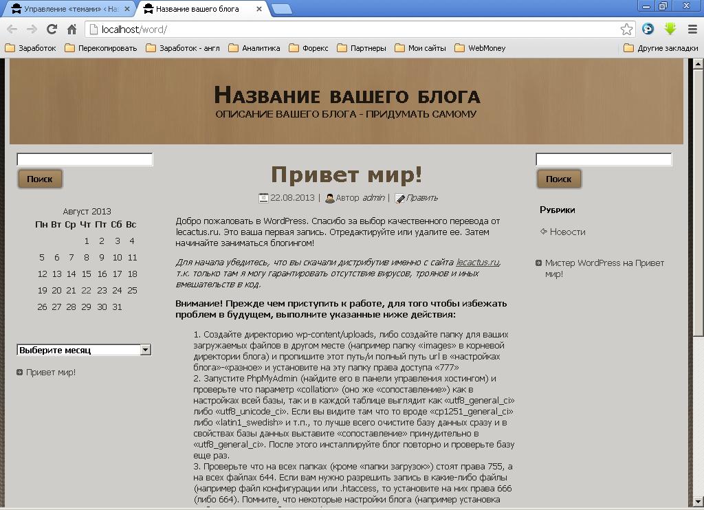Screen dimensions: 704x510
Task: Click the address bar with localhost/word/
Action: coord(353,30)
